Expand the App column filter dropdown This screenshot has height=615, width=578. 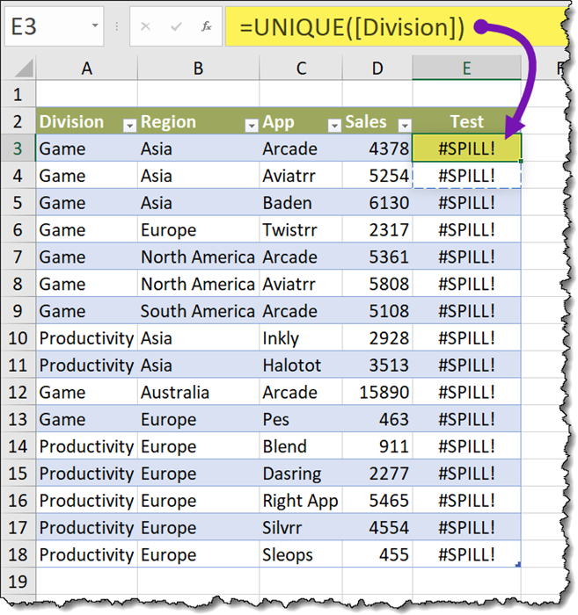[x=333, y=125]
